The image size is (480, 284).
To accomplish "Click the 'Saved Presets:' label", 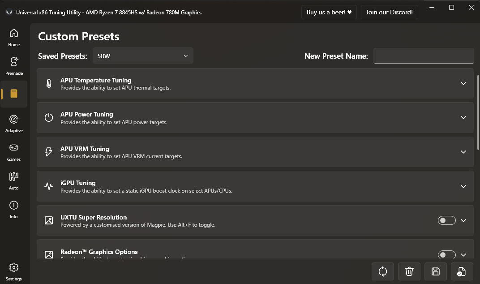I will tap(62, 56).
